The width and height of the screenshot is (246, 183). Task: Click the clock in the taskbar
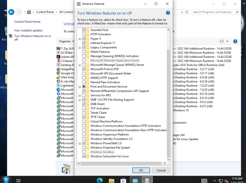click(x=237, y=180)
